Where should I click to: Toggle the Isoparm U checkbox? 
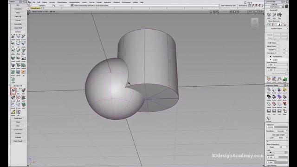point(278,50)
